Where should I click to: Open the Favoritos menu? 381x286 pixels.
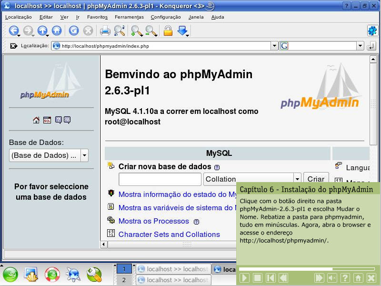point(97,17)
